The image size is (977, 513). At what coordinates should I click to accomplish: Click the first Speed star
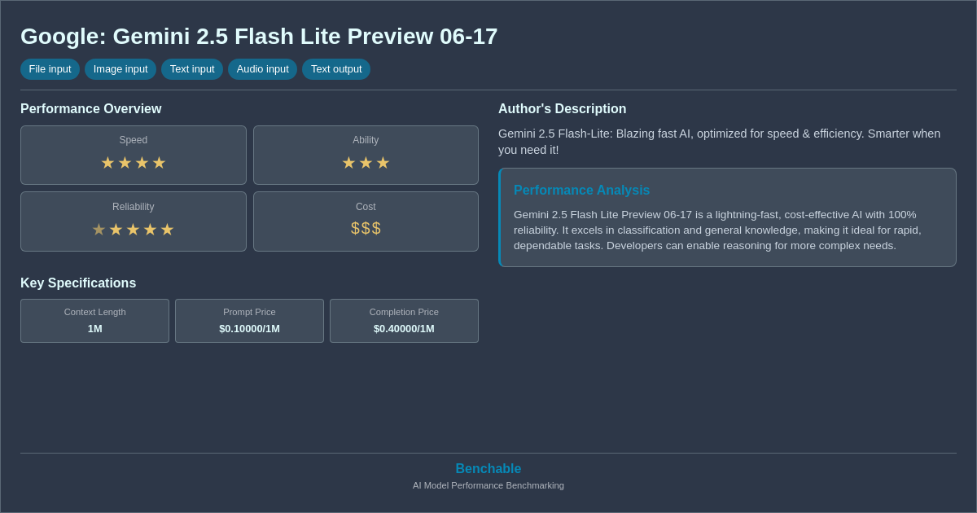[x=107, y=163]
